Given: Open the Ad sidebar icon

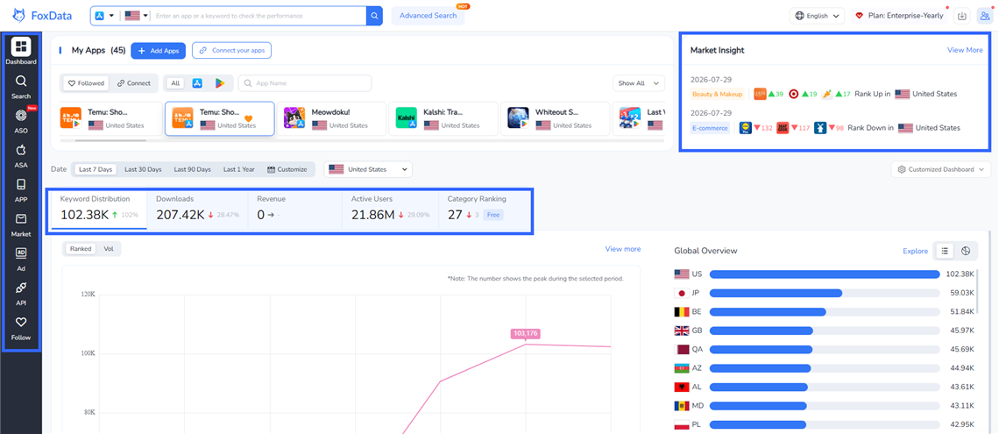Looking at the screenshot, I should coord(21,253).
